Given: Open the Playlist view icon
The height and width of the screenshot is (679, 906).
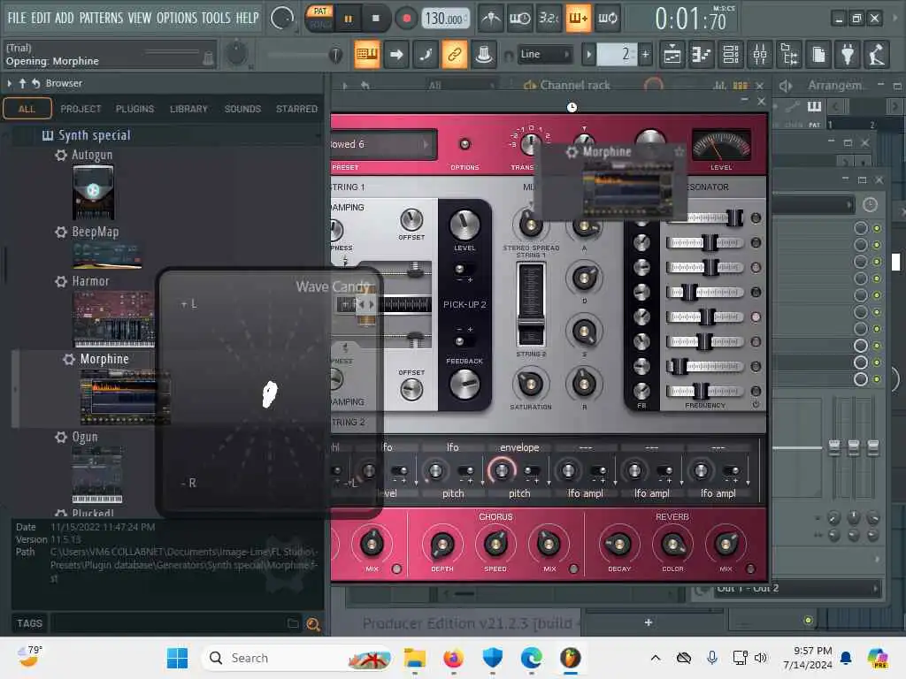Looking at the screenshot, I should (672, 55).
